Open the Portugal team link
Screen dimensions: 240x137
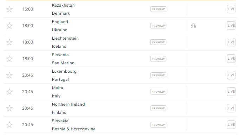click(60, 79)
